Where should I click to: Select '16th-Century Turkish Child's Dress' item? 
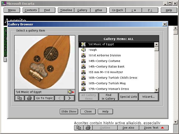pos(116,78)
